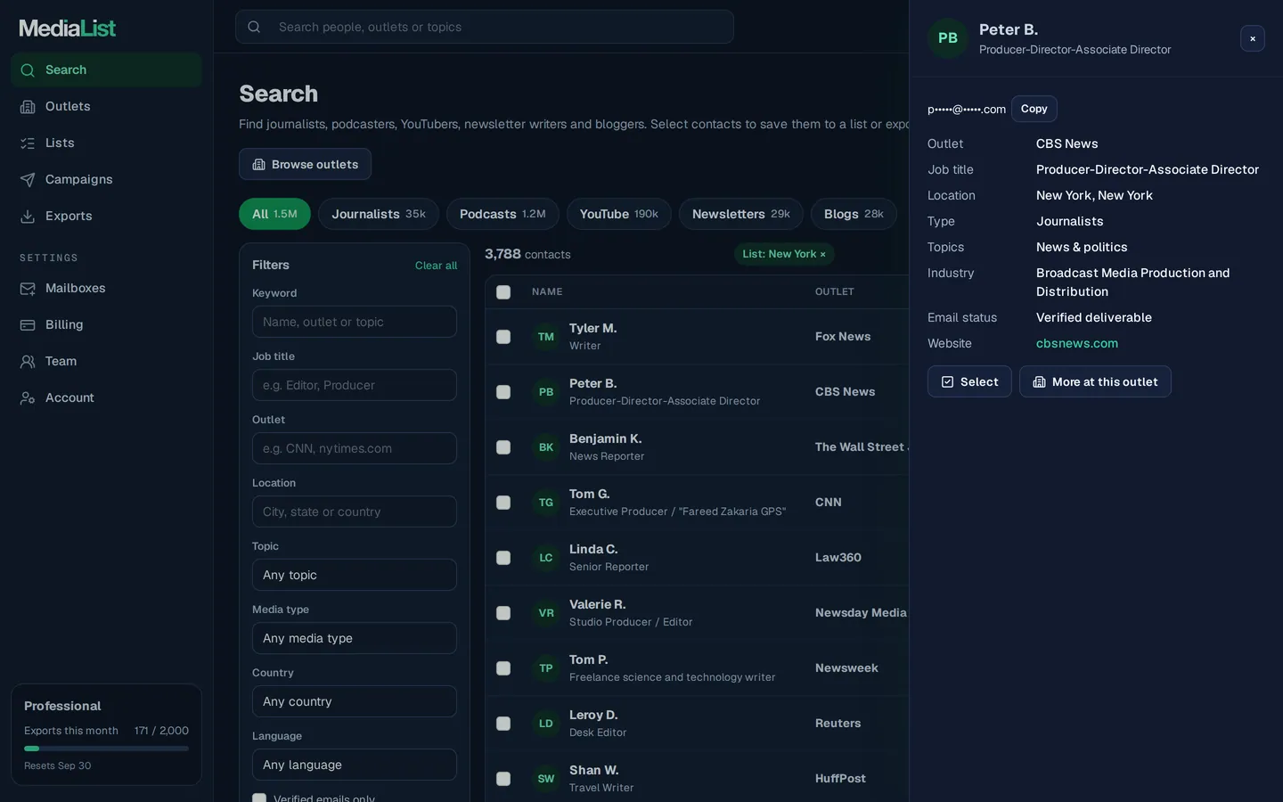Image resolution: width=1283 pixels, height=802 pixels.
Task: Click the MediaList logo
Action: click(x=68, y=29)
